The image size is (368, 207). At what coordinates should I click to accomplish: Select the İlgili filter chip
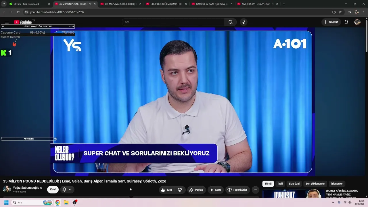coord(280,184)
